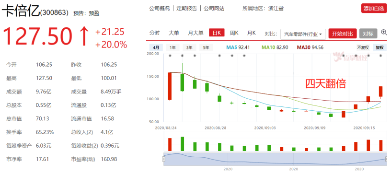The width and height of the screenshot is (391, 174).
Task: Click the 市盈率(动) value 160.98
Action: click(x=109, y=159)
